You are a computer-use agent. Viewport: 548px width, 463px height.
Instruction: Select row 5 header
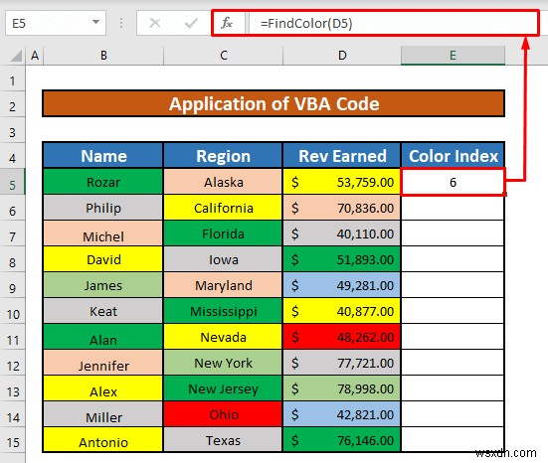(13, 183)
